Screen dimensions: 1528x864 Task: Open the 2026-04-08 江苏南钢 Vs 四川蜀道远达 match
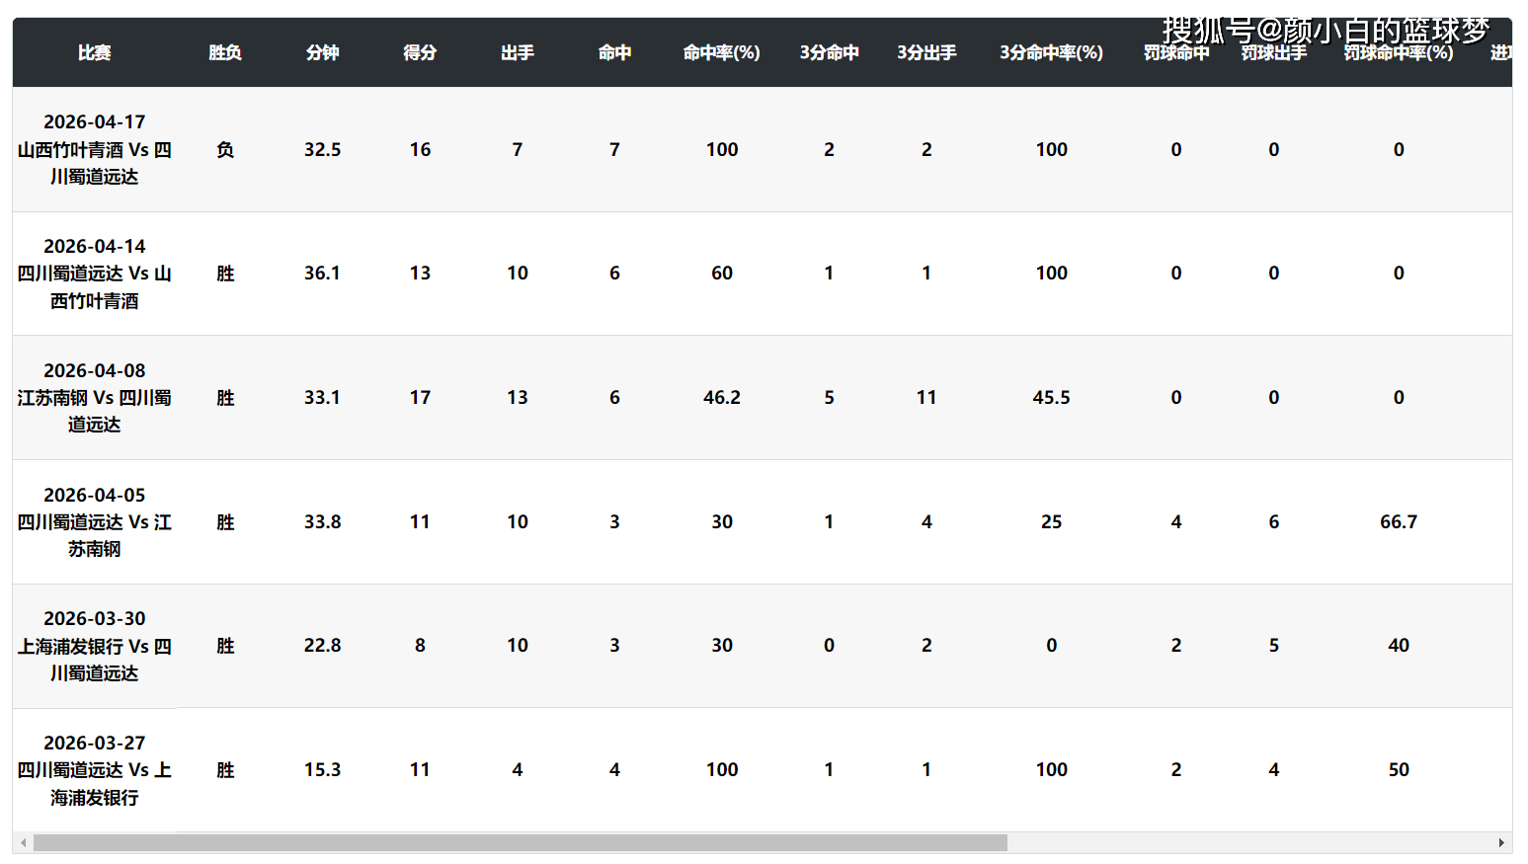(x=95, y=397)
